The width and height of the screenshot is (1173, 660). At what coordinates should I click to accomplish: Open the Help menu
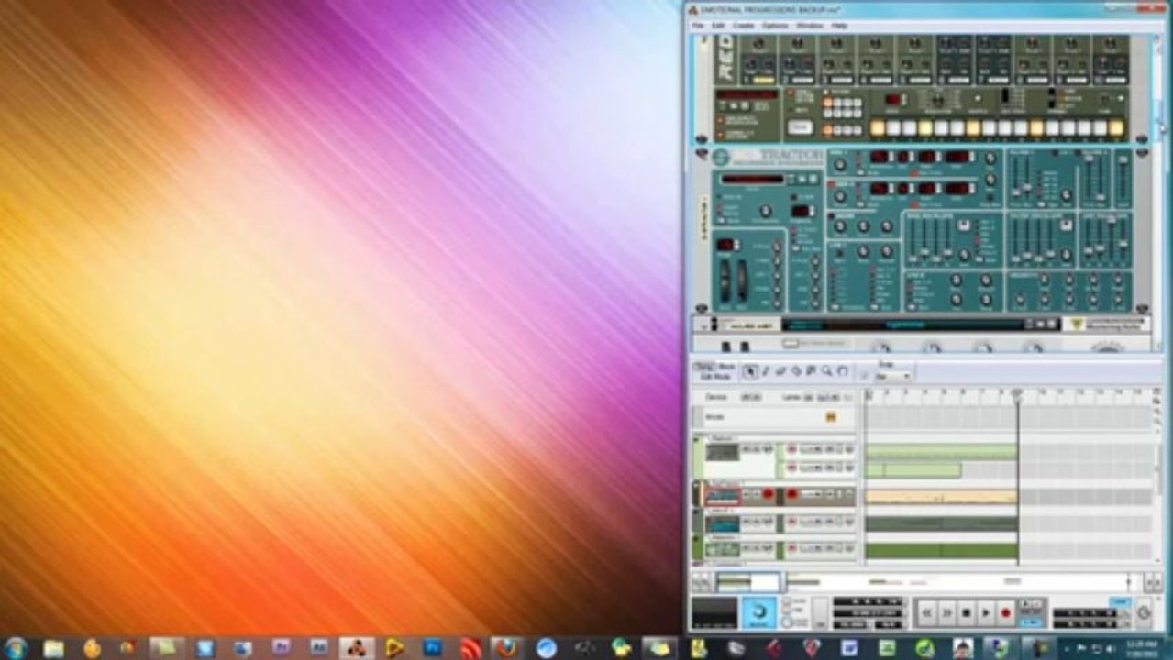839,26
